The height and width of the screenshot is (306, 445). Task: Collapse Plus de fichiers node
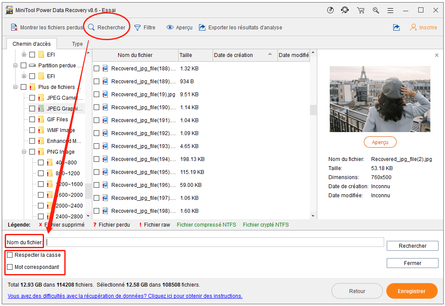pyautogui.click(x=16, y=87)
